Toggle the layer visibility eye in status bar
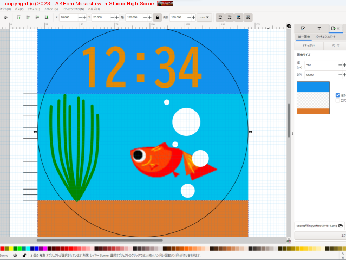This screenshot has height=260, width=346. coord(15,255)
